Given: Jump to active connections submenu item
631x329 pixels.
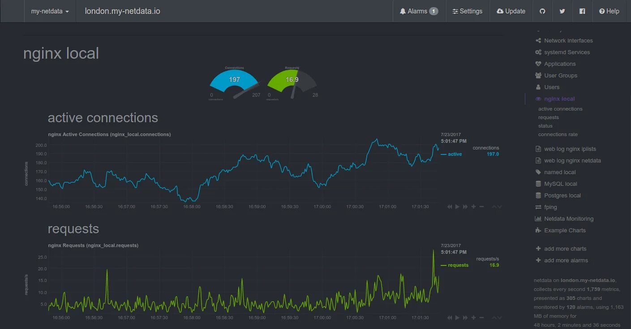Looking at the screenshot, I should pyautogui.click(x=560, y=109).
